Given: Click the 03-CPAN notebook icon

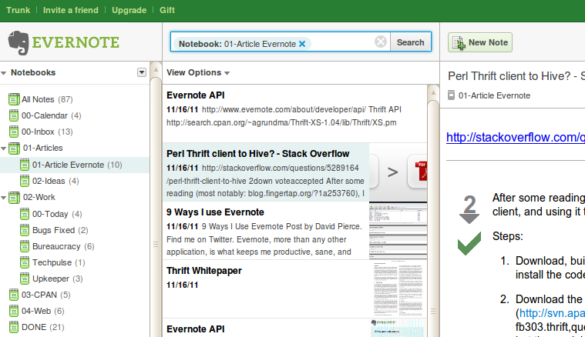Looking at the screenshot, I should coord(14,295).
